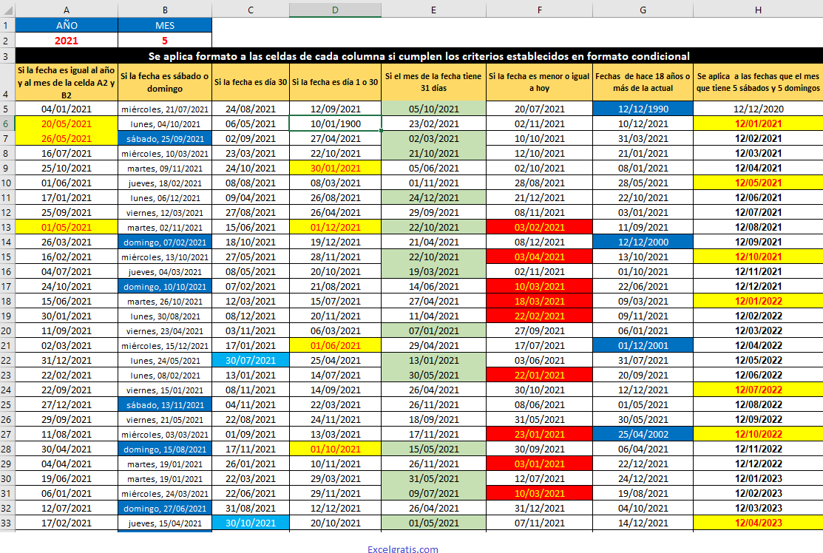Open the Excelgratis.com link
The width and height of the screenshot is (823, 553).
403,549
